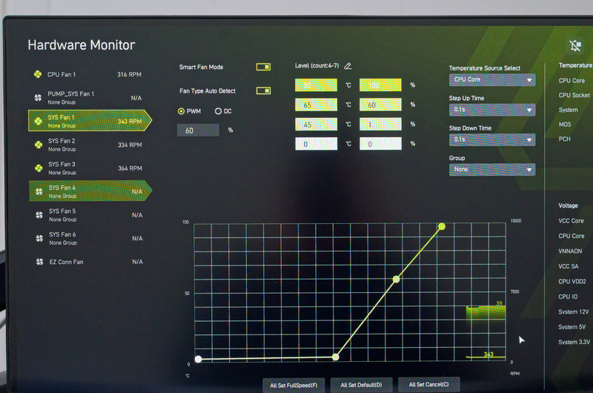The height and width of the screenshot is (393, 593).
Task: Click the crossed-out icon at top right
Action: click(x=575, y=46)
